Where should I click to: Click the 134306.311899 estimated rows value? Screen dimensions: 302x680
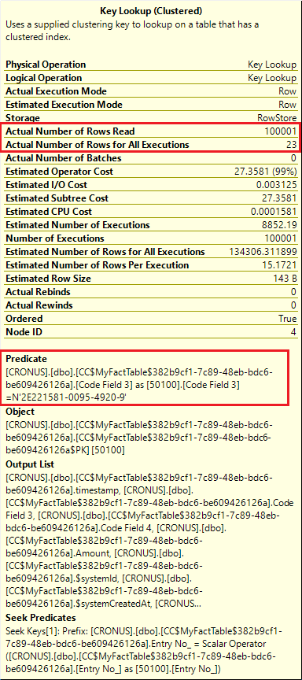[263, 252]
